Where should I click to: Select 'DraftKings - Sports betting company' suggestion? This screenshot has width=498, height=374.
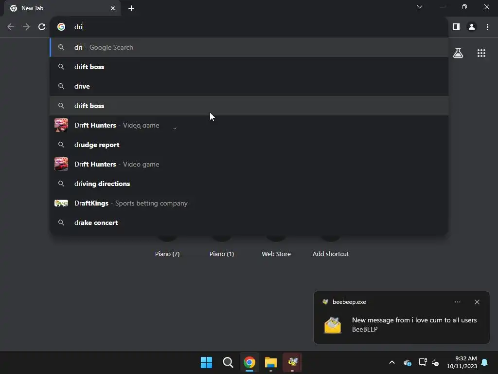(249, 203)
